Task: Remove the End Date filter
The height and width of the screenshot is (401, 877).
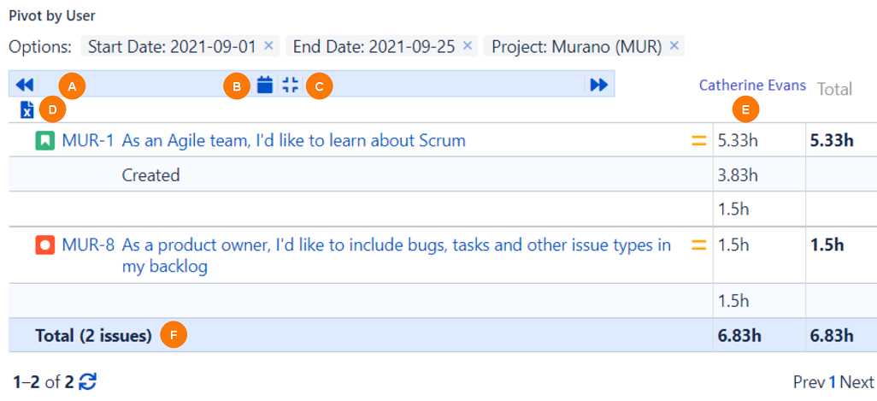Action: tap(467, 46)
